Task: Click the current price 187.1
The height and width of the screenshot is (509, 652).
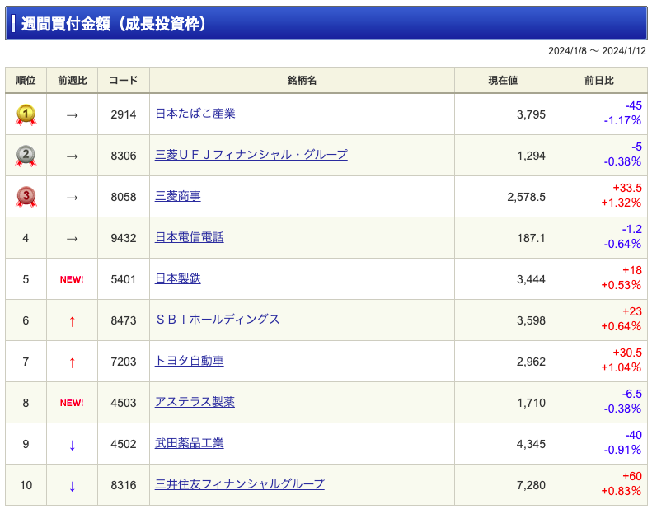Action: click(531, 238)
